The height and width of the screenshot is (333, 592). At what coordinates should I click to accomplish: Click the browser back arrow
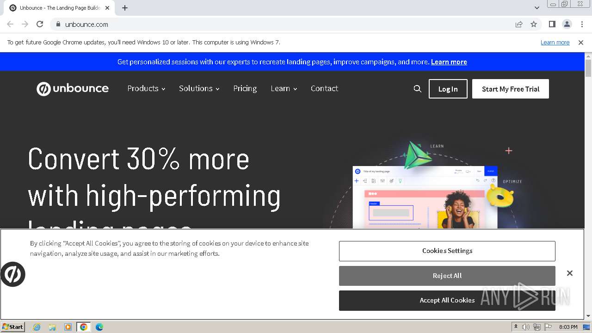[x=10, y=24]
